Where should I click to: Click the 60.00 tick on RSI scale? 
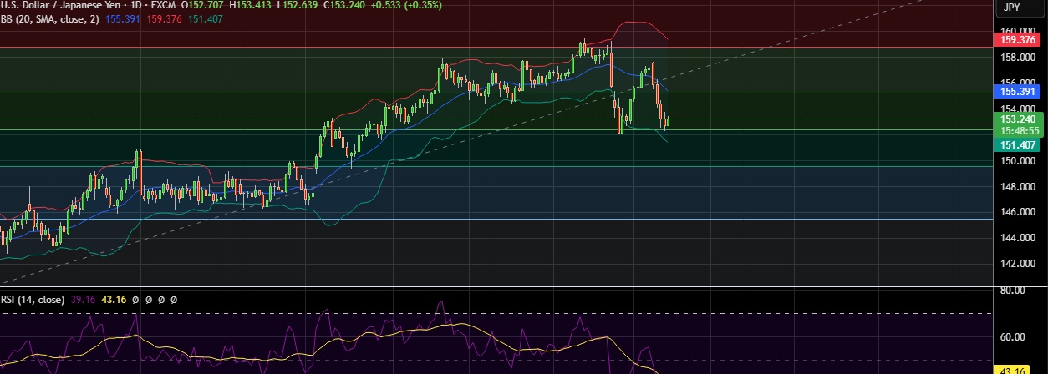(1011, 337)
